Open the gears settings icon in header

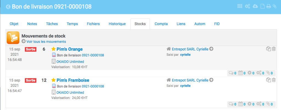tap(248, 6)
